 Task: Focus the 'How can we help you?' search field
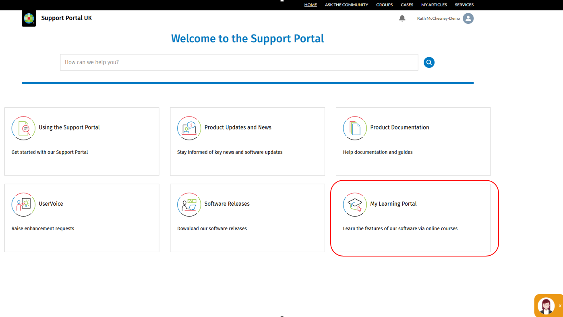[x=239, y=63]
